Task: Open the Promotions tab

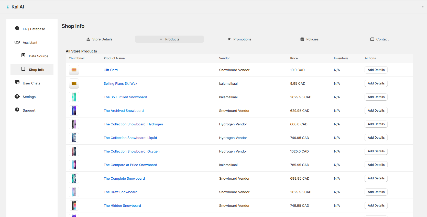Action: pyautogui.click(x=239, y=39)
